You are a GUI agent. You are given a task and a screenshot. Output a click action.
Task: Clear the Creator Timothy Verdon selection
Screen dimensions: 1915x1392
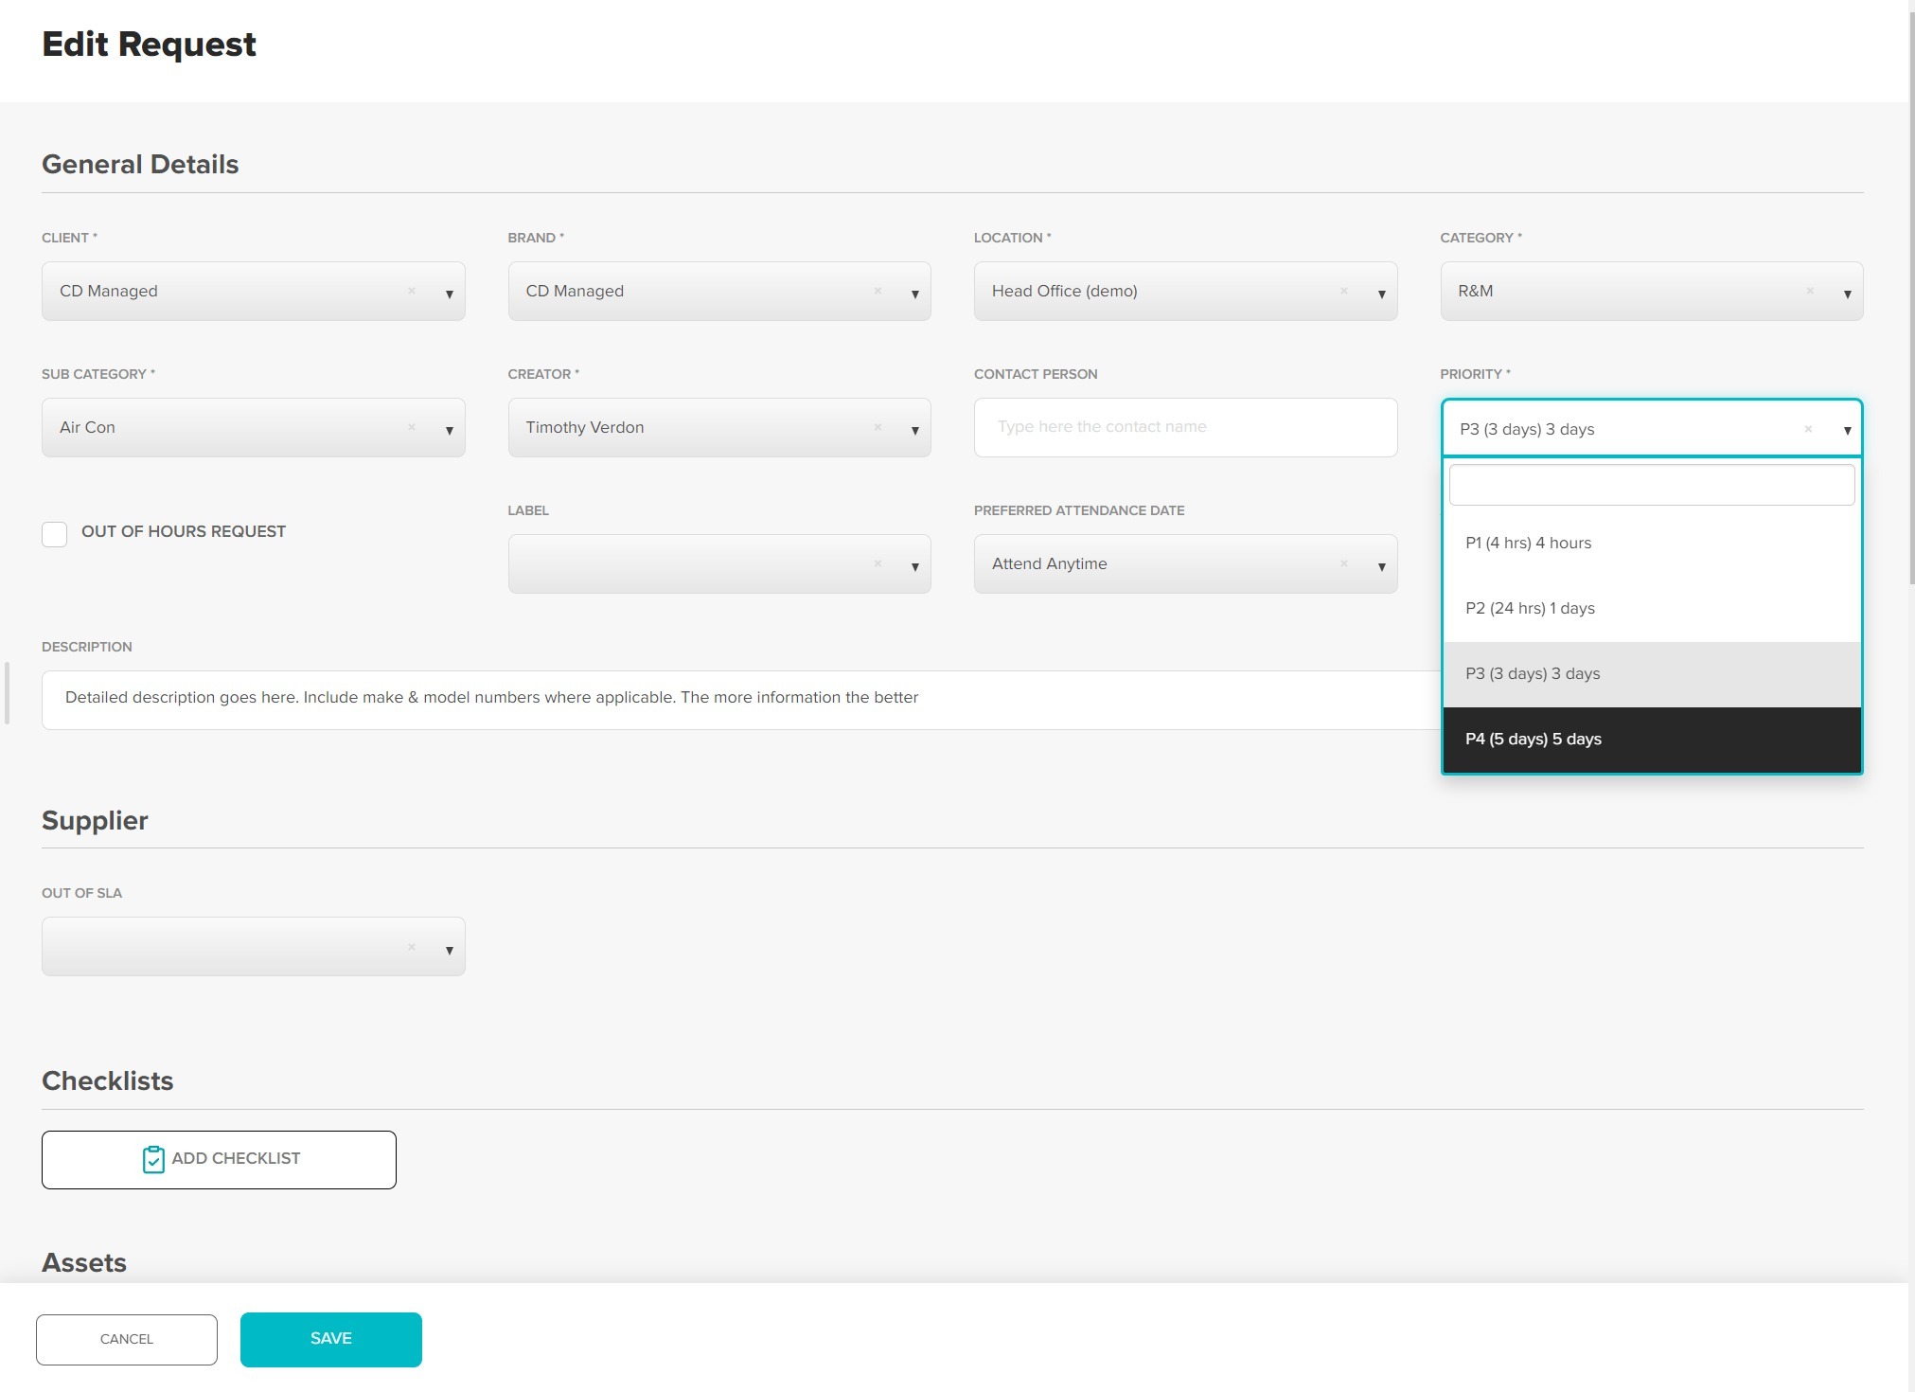click(x=878, y=427)
